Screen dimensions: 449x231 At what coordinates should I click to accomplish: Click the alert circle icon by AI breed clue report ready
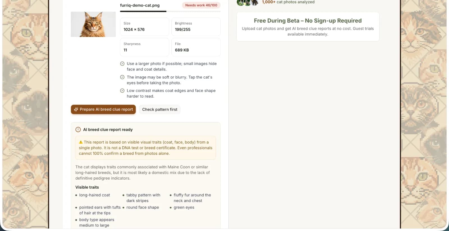[x=78, y=130]
